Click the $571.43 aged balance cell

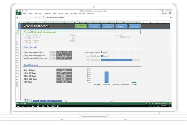(x=64, y=73)
